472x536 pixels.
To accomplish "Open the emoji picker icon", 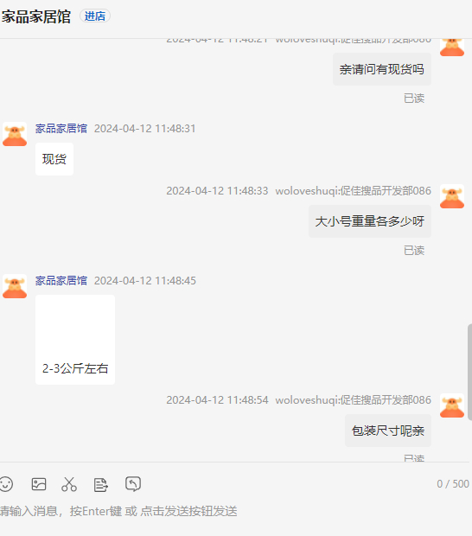I will [x=6, y=484].
